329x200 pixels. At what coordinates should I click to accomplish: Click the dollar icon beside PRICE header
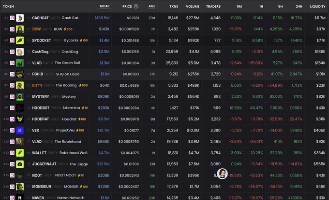pos(136,6)
